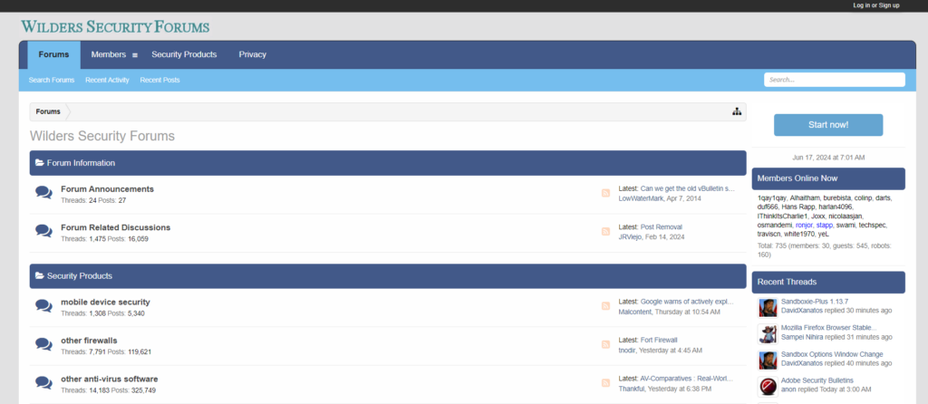Open Search Forums in sub-navigation
This screenshot has width=928, height=404.
point(52,80)
